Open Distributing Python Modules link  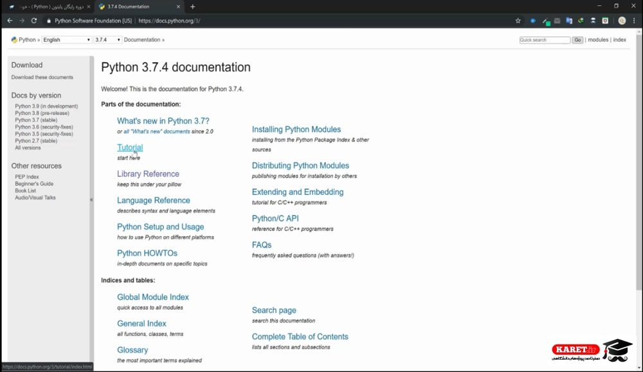(x=300, y=165)
